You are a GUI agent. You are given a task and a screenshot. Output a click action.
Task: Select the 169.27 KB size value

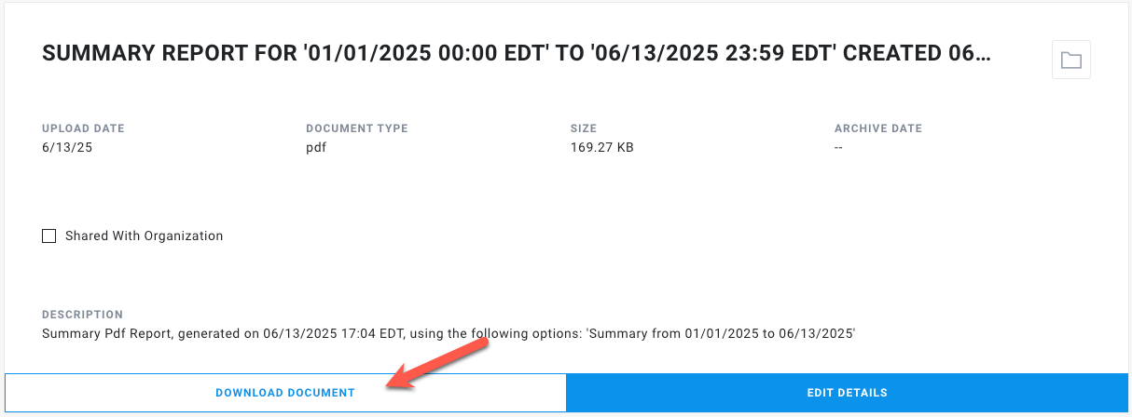(602, 147)
